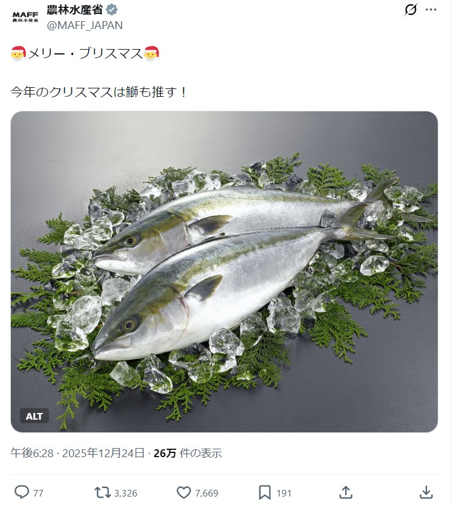The image size is (468, 505).
Task: Like the post with the heart icon
Action: click(184, 492)
